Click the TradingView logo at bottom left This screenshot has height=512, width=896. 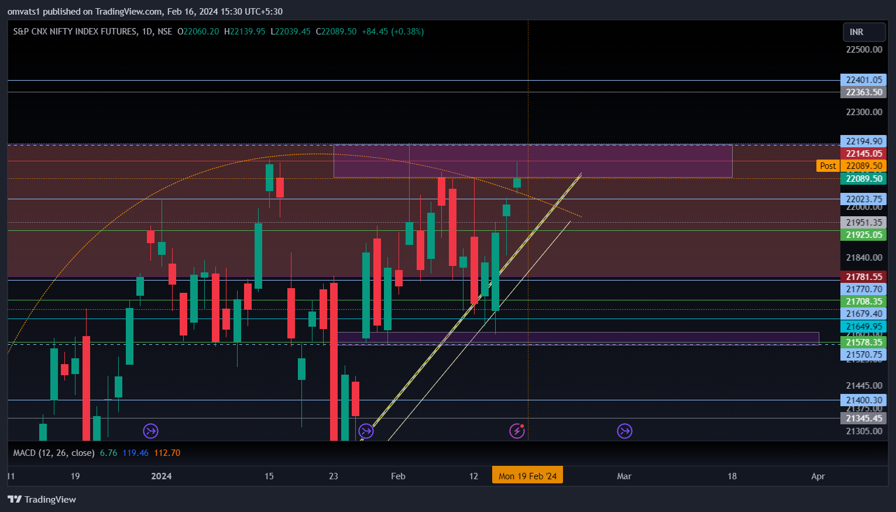point(42,499)
